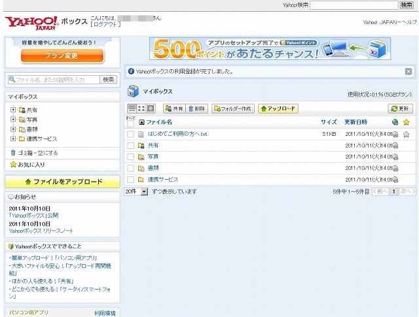This screenshot has width=419, height=317.
Task: Click the file name search input field
Action: 54,80
